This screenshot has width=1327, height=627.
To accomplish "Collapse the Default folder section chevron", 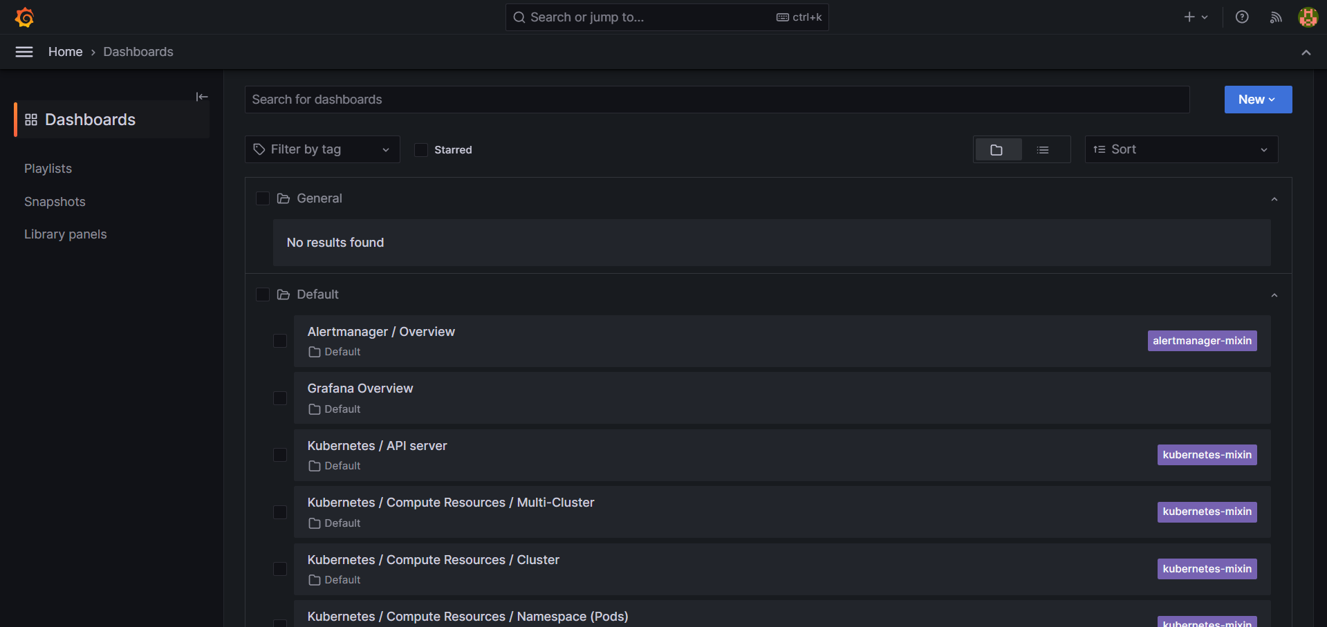I will click(1274, 295).
